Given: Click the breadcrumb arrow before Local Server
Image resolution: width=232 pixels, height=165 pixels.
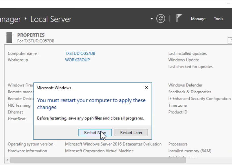Looking at the screenshot, I should click(x=26, y=19).
